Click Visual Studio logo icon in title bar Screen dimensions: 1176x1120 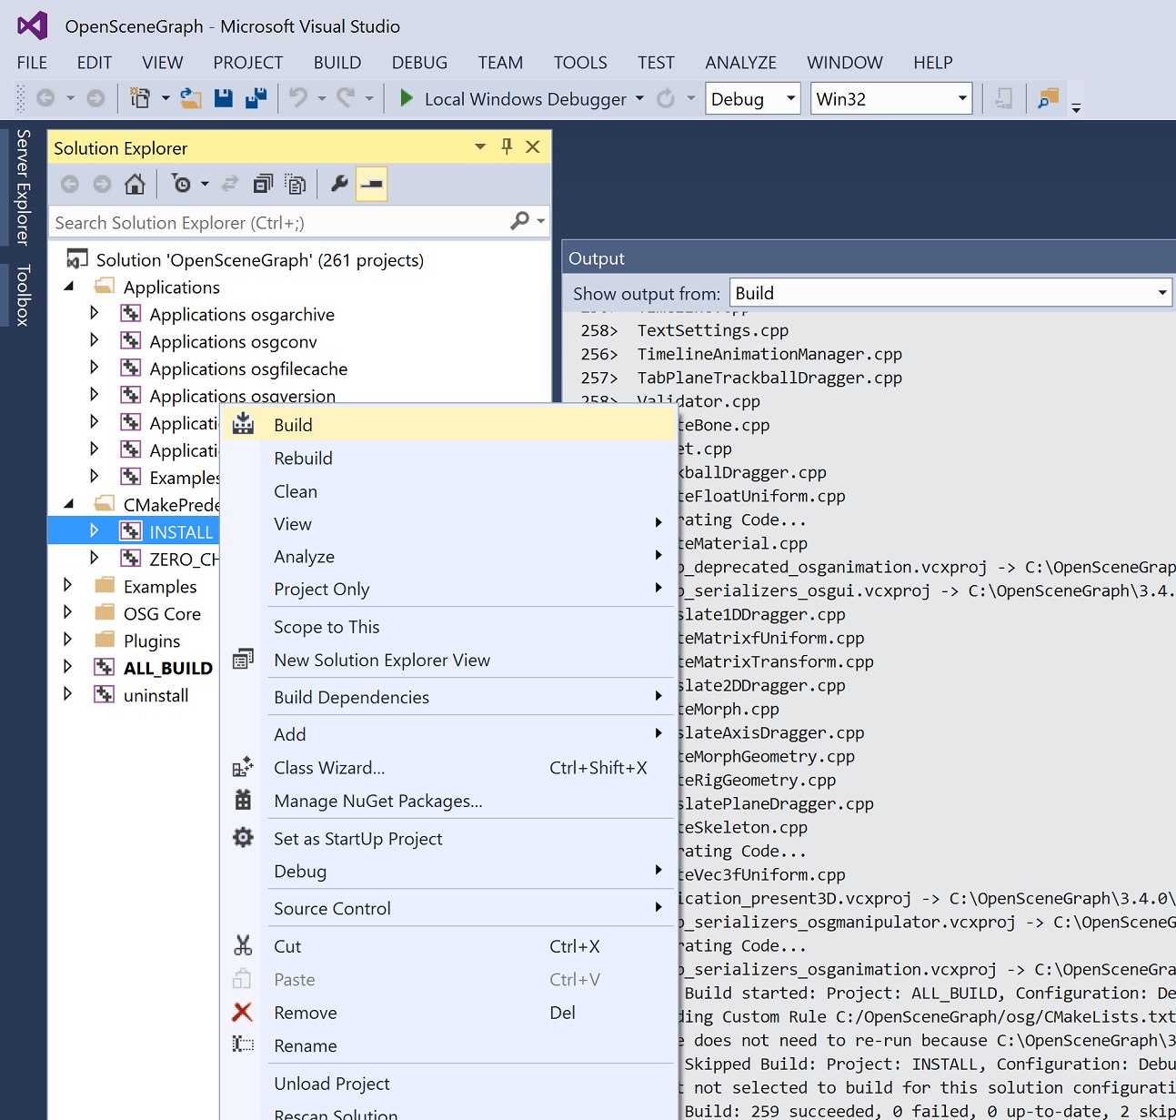[33, 25]
